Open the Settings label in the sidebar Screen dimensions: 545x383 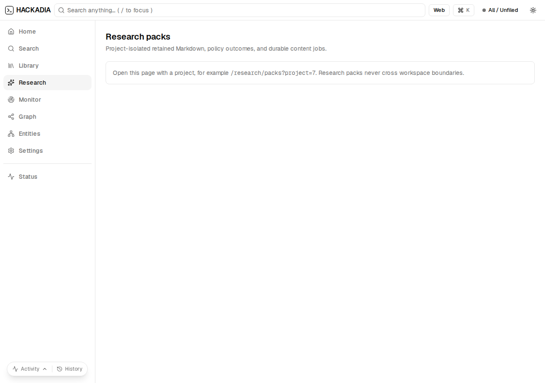pyautogui.click(x=31, y=151)
